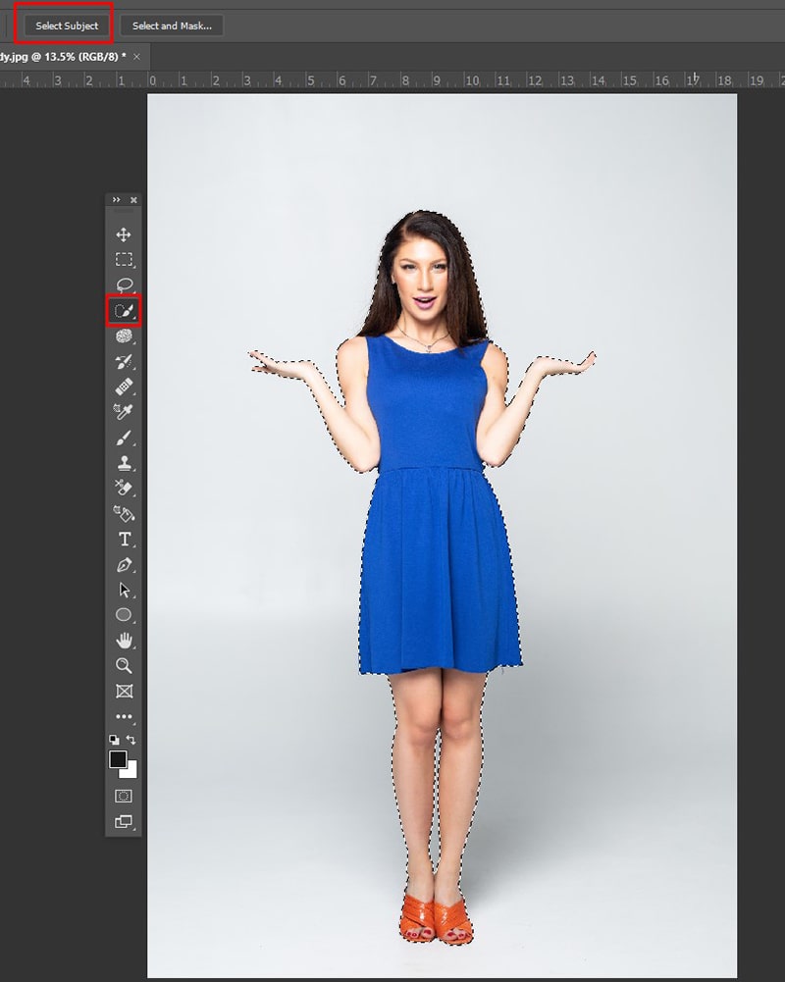Select the Healing Brush bandage tool

[124, 387]
